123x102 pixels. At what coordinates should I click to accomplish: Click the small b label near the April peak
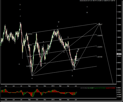click(x=68, y=37)
